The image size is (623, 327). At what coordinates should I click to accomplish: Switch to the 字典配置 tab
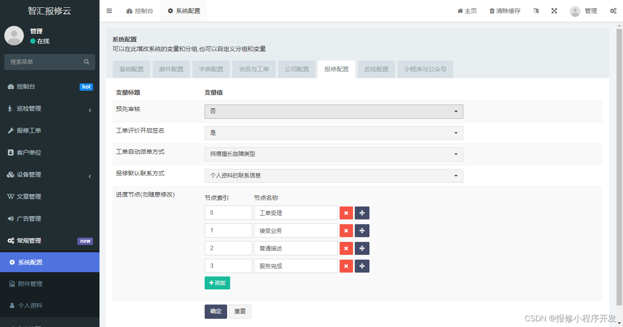pyautogui.click(x=211, y=69)
